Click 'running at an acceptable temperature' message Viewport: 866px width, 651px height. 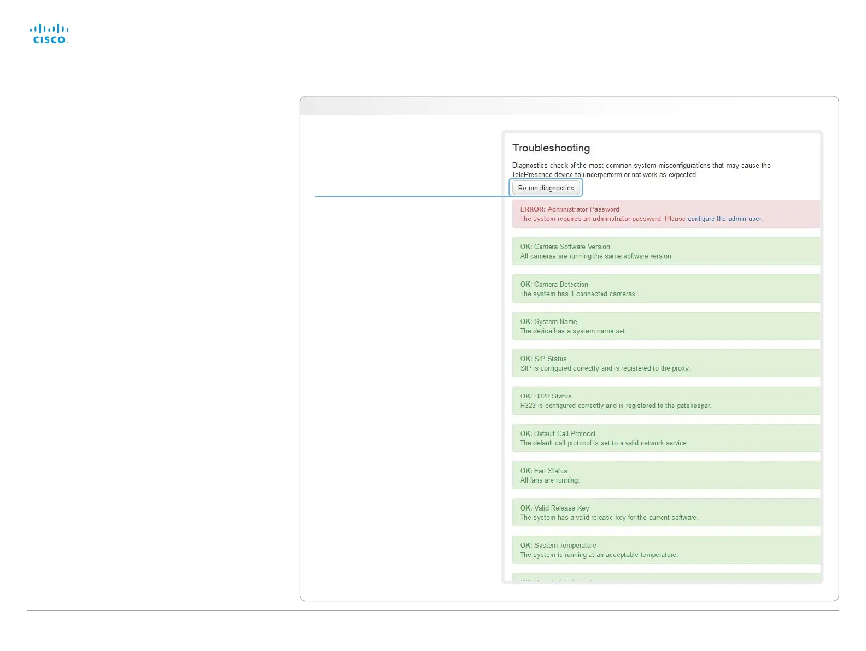599,555
